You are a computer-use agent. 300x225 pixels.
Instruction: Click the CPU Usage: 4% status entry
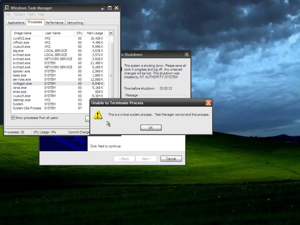pyautogui.click(x=45, y=132)
